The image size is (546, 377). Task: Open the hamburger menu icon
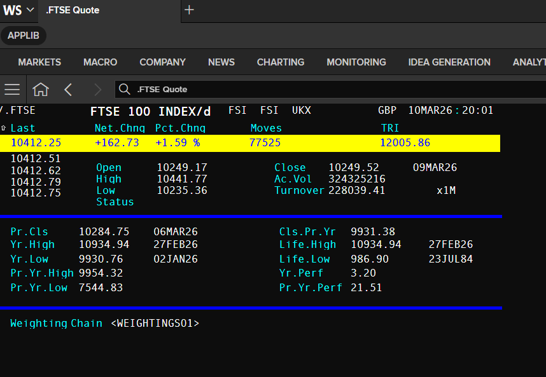[x=12, y=90]
